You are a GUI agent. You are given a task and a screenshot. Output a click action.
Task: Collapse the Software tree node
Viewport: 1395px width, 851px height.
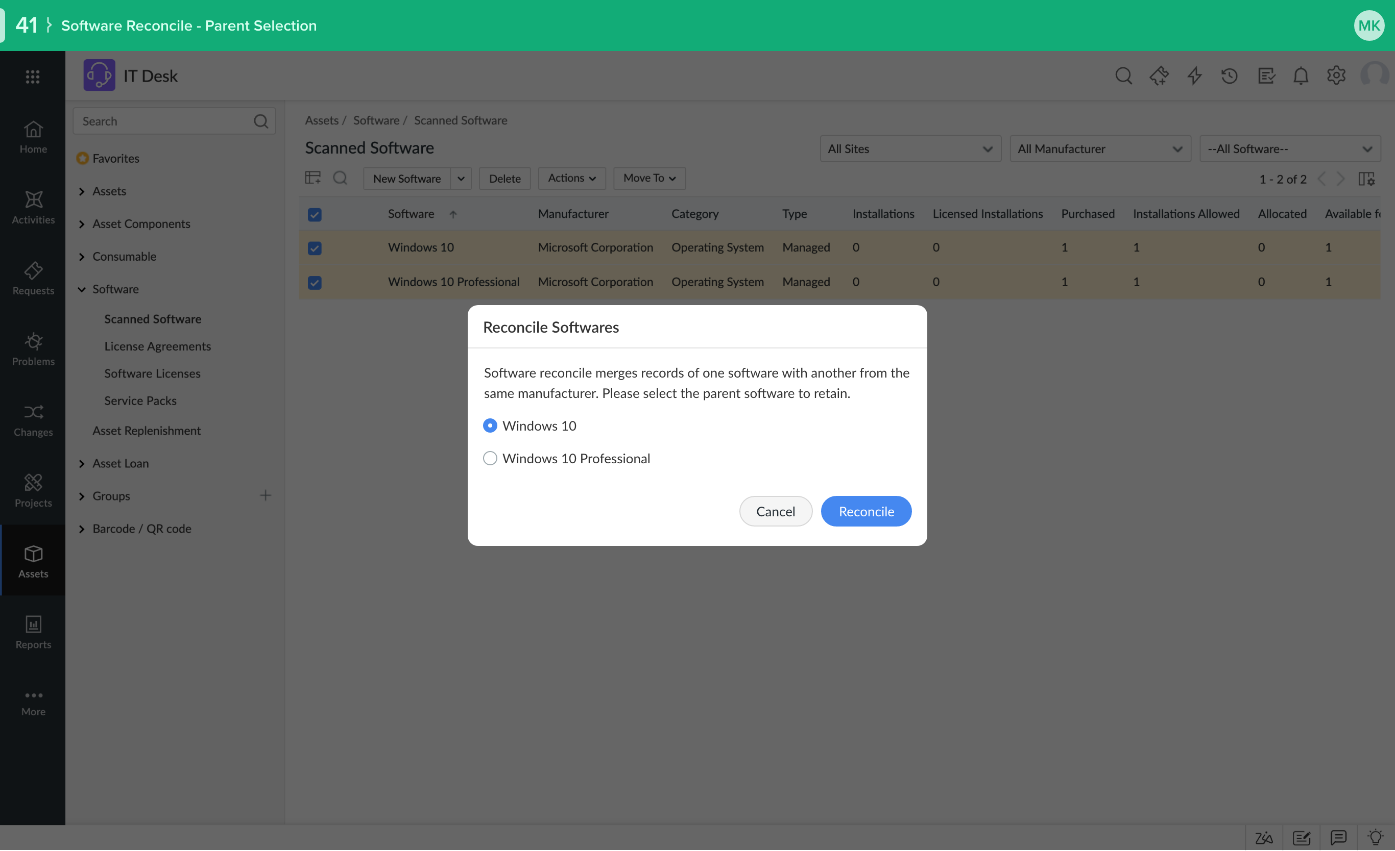[x=82, y=290]
